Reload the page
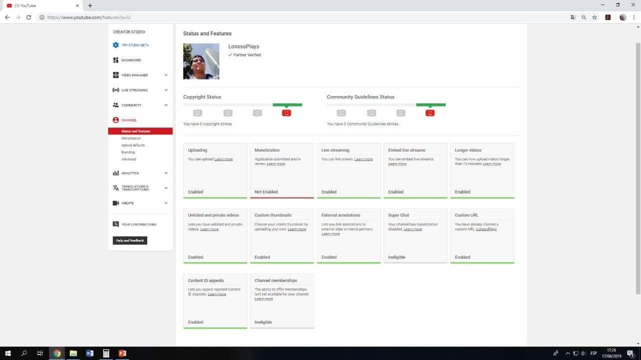This screenshot has height=360, width=641. (28, 17)
